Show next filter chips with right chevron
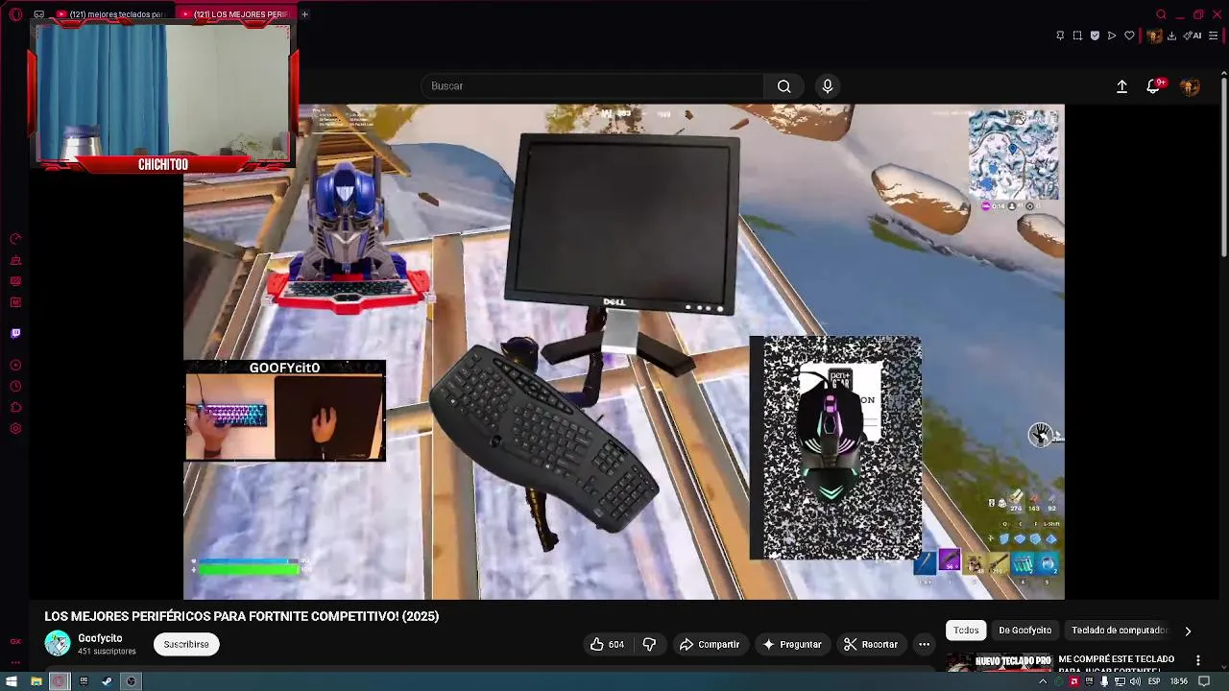 click(x=1188, y=631)
